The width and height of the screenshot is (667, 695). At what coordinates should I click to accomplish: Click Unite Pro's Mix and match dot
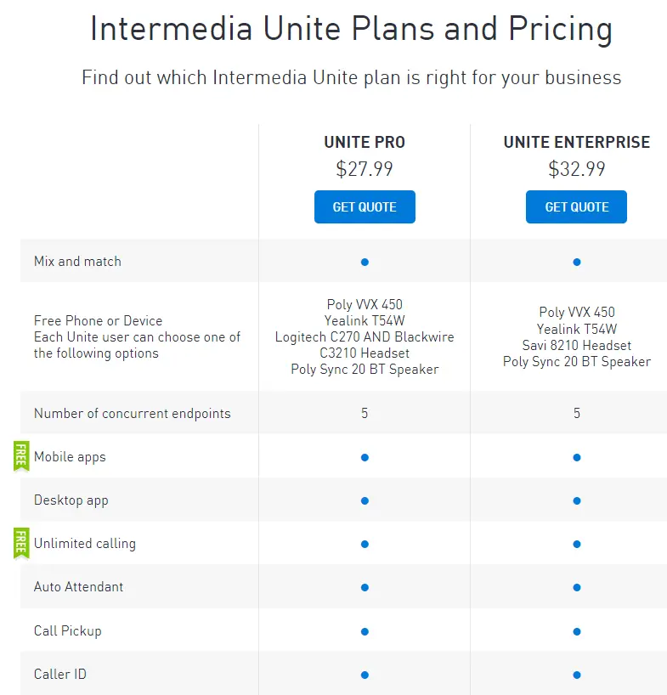[x=365, y=262]
